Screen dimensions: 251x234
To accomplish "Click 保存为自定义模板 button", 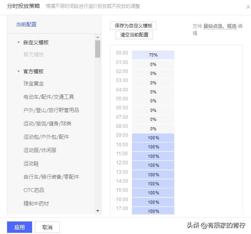I will [x=133, y=25].
